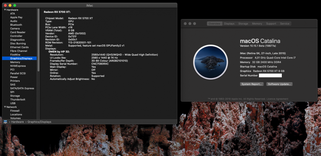Image resolution: width=321 pixels, height=156 pixels.
Task: Click the macOS Catalina round logo
Action: (x=211, y=62)
